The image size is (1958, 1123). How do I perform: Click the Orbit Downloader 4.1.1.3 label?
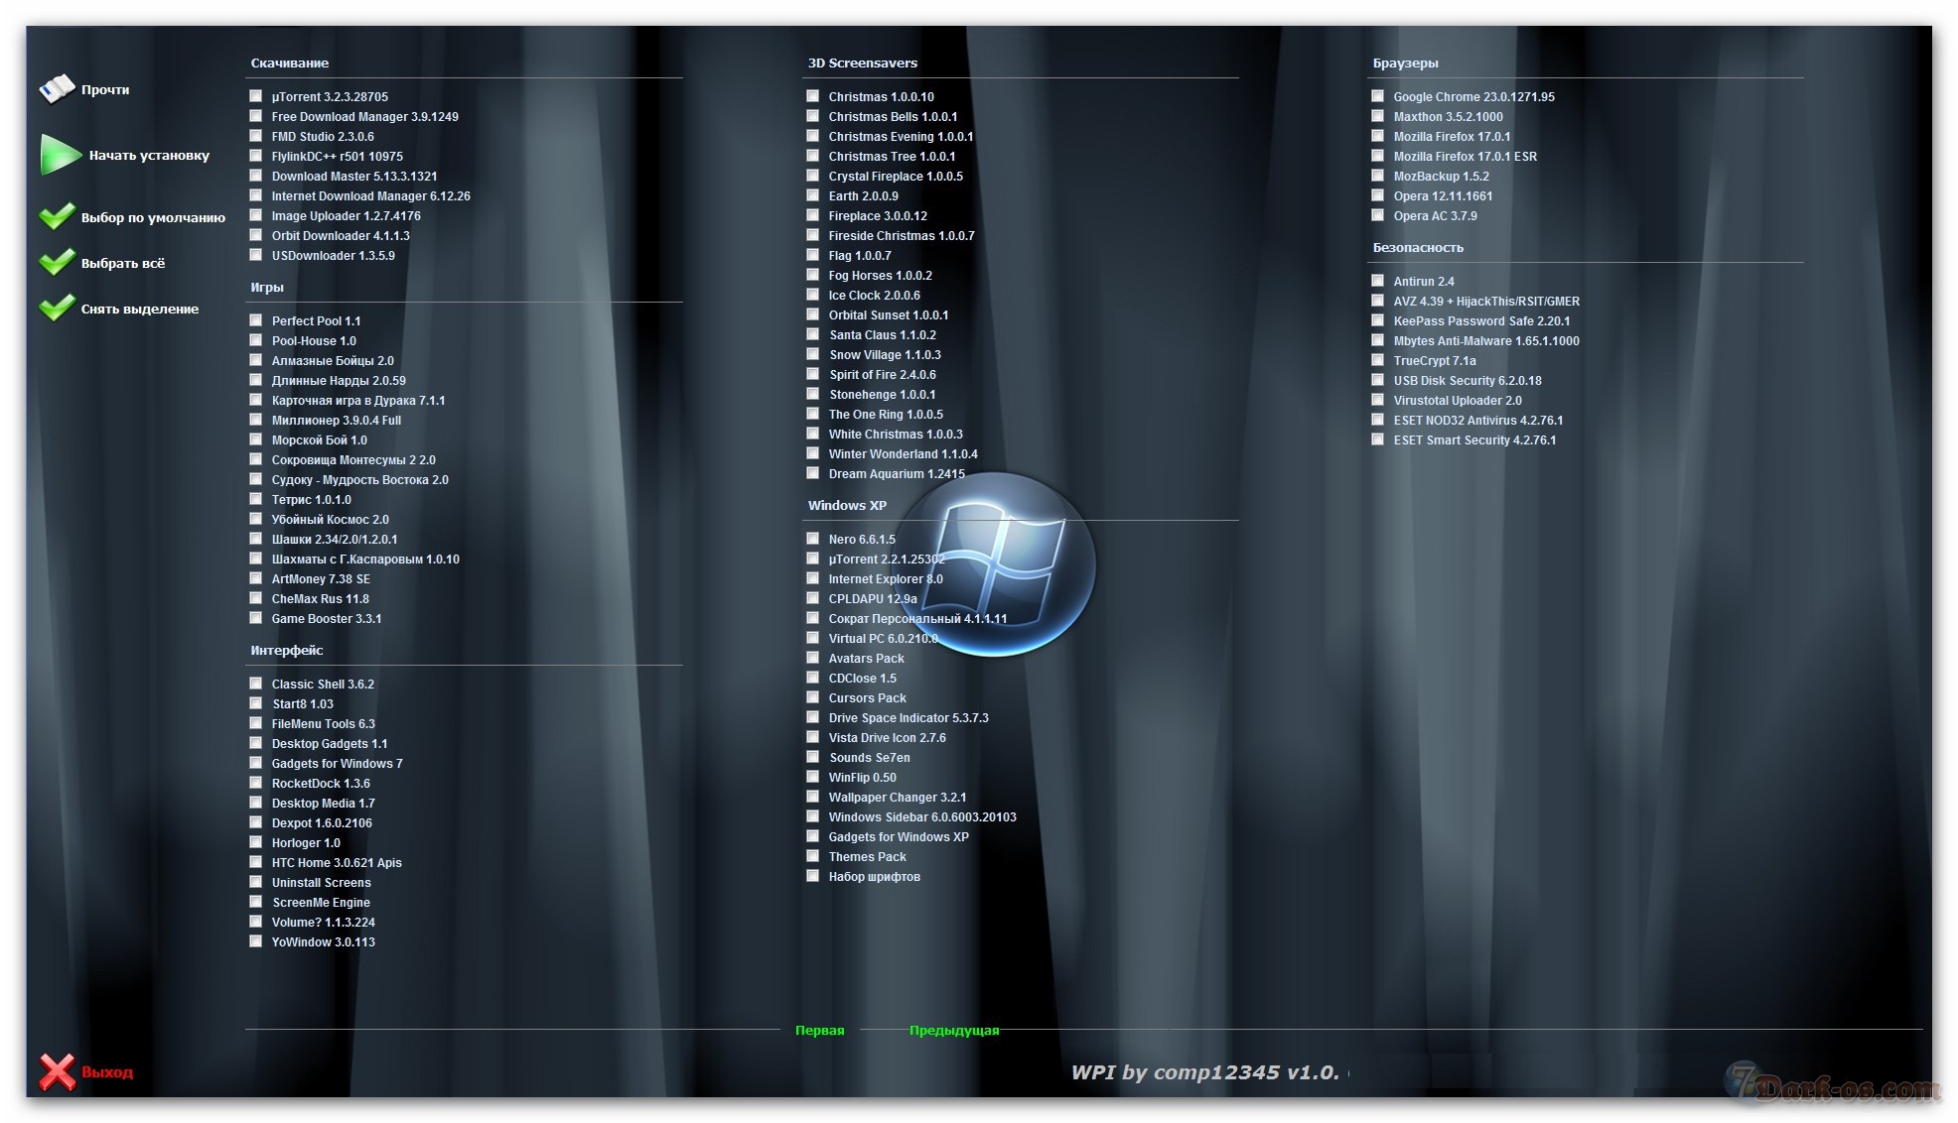pos(341,236)
